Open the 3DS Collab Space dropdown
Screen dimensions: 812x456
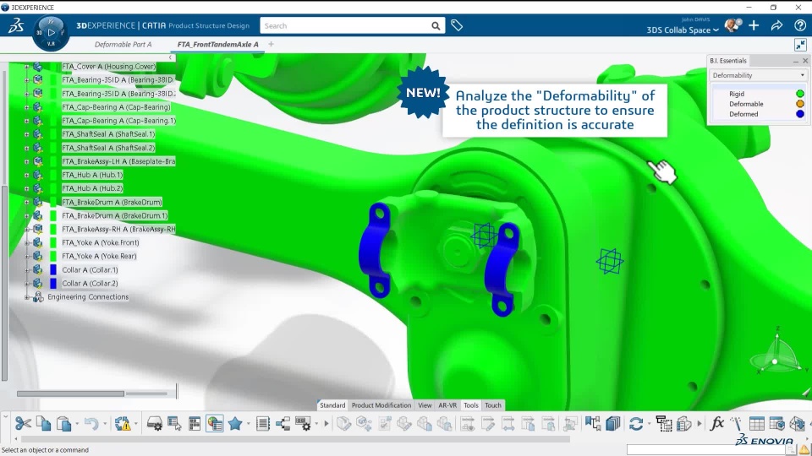[x=683, y=30]
